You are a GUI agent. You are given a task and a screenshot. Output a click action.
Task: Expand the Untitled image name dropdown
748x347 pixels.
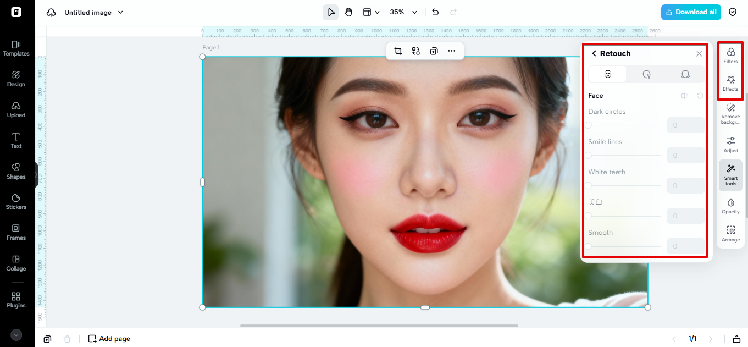[121, 12]
